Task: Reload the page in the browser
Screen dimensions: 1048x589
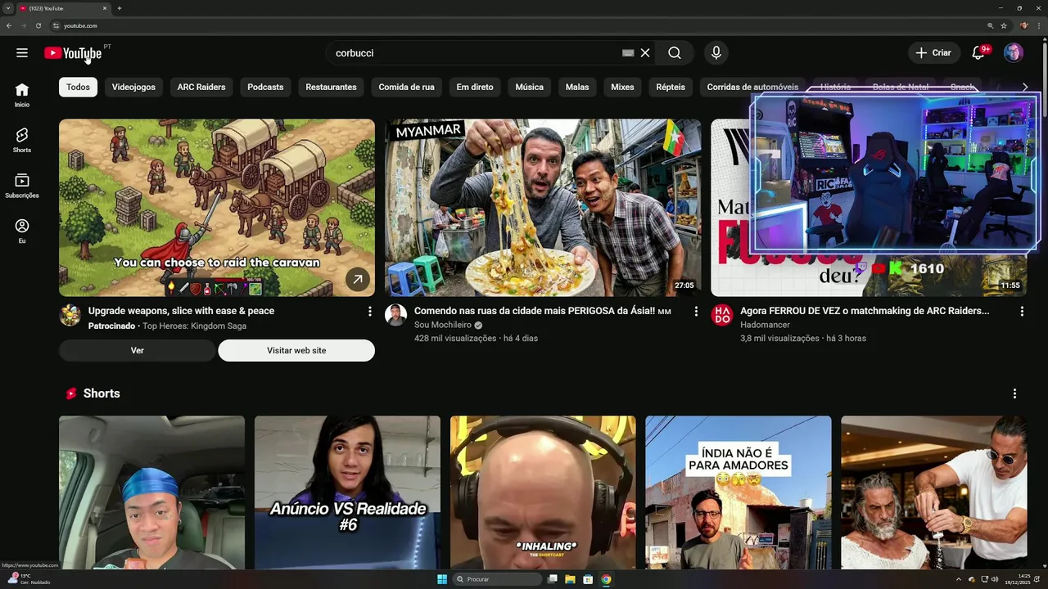Action: tap(38, 25)
